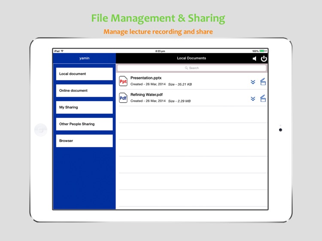This screenshot has width=322, height=241.
Task: Expand the double chevron for Refining Water.pdf
Action: pos(253,99)
